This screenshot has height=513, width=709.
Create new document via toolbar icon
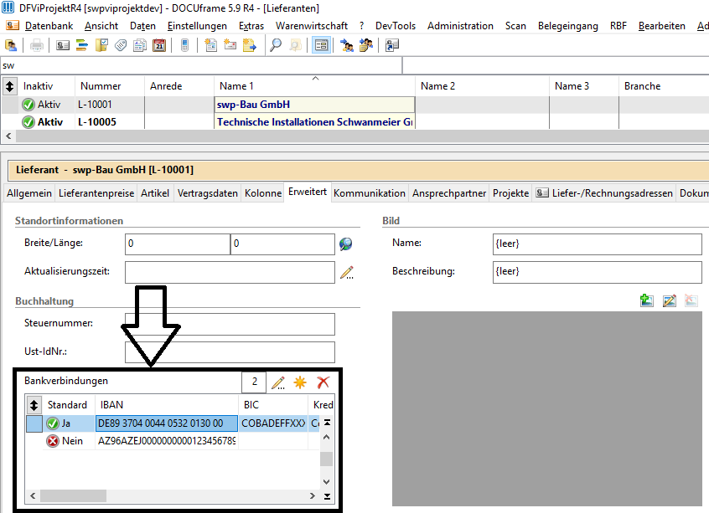coord(210,45)
